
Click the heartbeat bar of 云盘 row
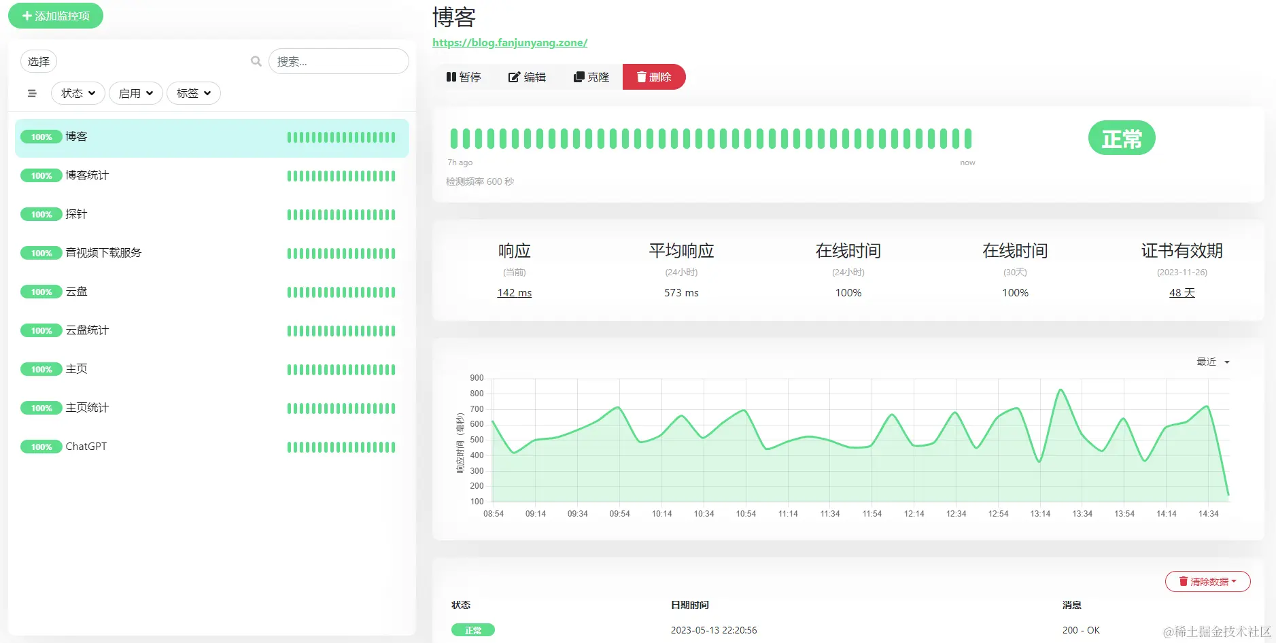coord(341,292)
